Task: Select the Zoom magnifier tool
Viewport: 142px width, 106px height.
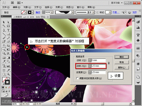Action: click(8, 74)
